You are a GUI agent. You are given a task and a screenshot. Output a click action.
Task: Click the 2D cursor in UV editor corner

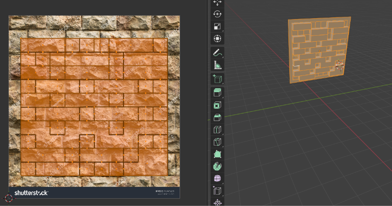[9, 197]
